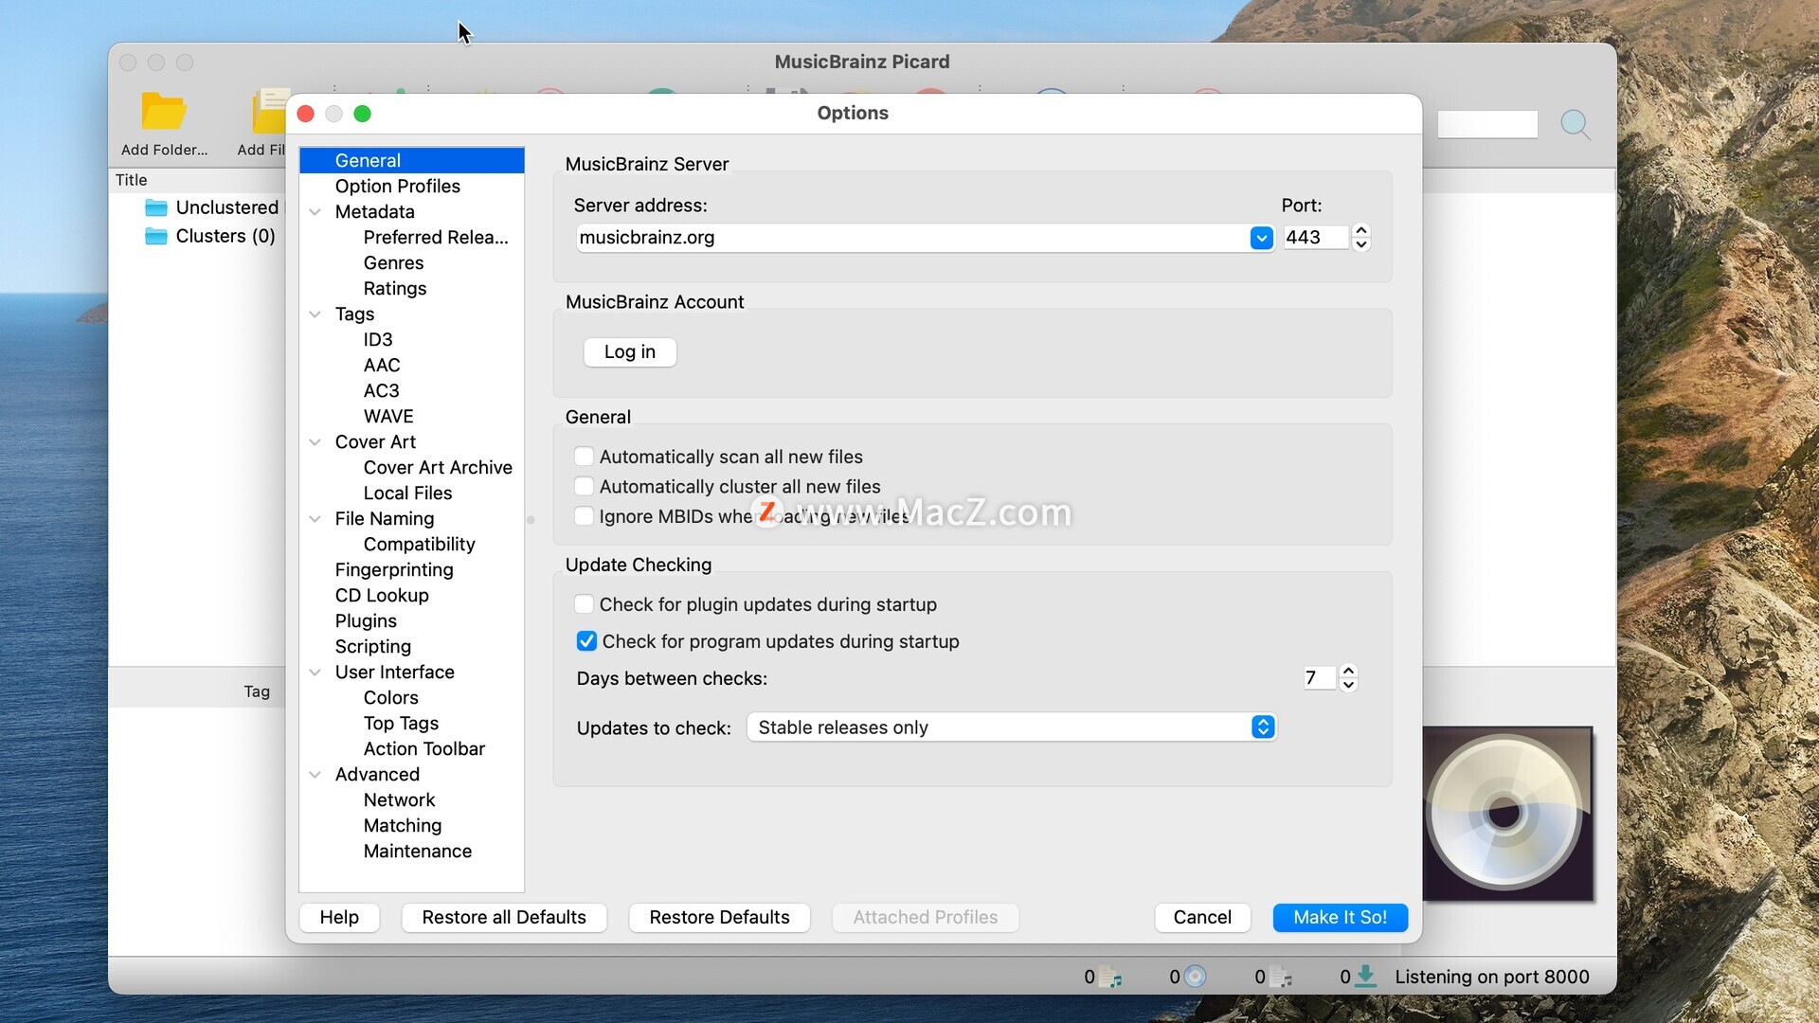Collapse the File Naming tree section
Viewport: 1819px width, 1023px height.
click(315, 519)
